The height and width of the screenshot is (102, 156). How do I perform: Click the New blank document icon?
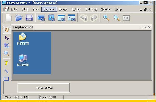[8, 18]
